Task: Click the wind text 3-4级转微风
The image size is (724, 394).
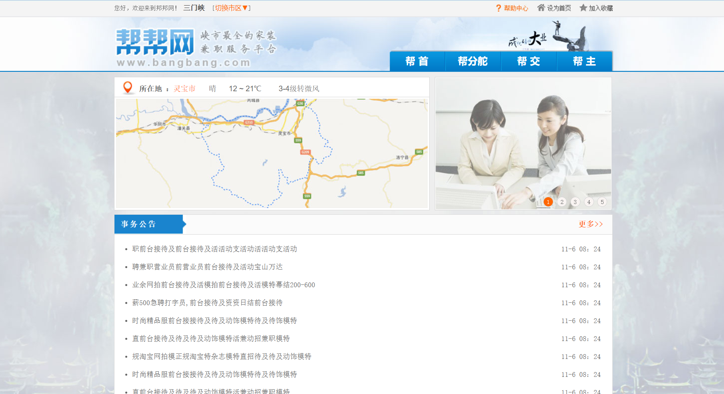Action: coord(299,88)
